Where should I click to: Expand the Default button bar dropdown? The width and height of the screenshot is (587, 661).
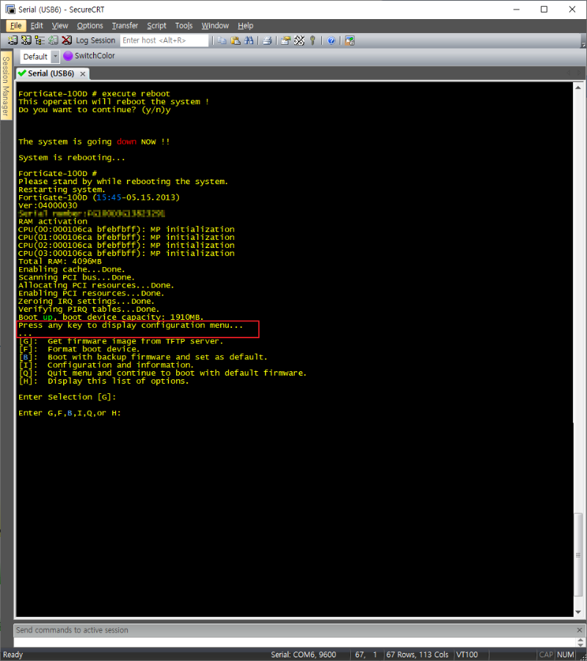click(x=55, y=56)
